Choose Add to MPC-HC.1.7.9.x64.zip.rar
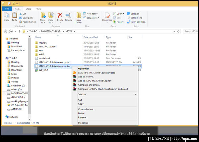This screenshot has width=199, height=142. 95,81
